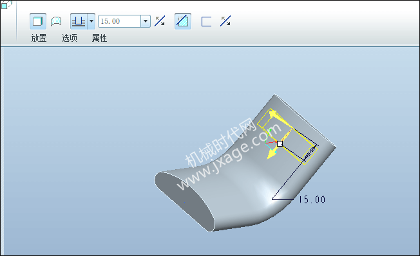The image size is (420, 256).
Task: Click the white square depth handle on model
Action: click(x=280, y=143)
